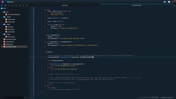Open the PHP-HTML syntax selector
Viewport: 176px width, 99px height.
(x=155, y=97)
